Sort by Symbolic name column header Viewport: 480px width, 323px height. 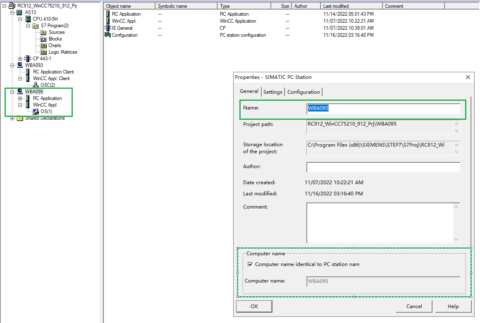coord(186,6)
